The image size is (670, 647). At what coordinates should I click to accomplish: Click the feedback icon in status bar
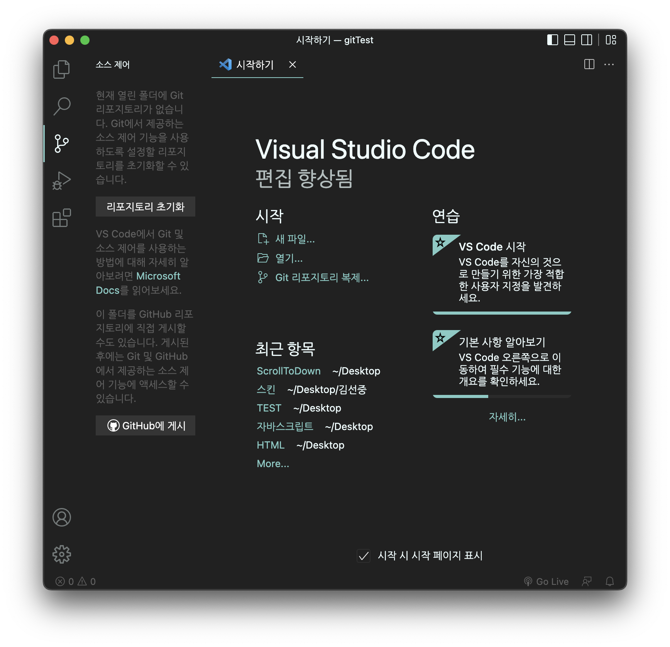[587, 581]
